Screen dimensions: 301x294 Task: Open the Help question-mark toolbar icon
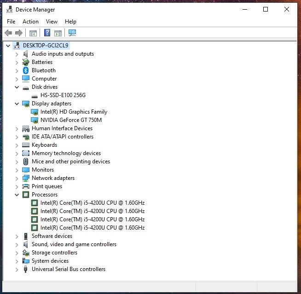pos(47,33)
